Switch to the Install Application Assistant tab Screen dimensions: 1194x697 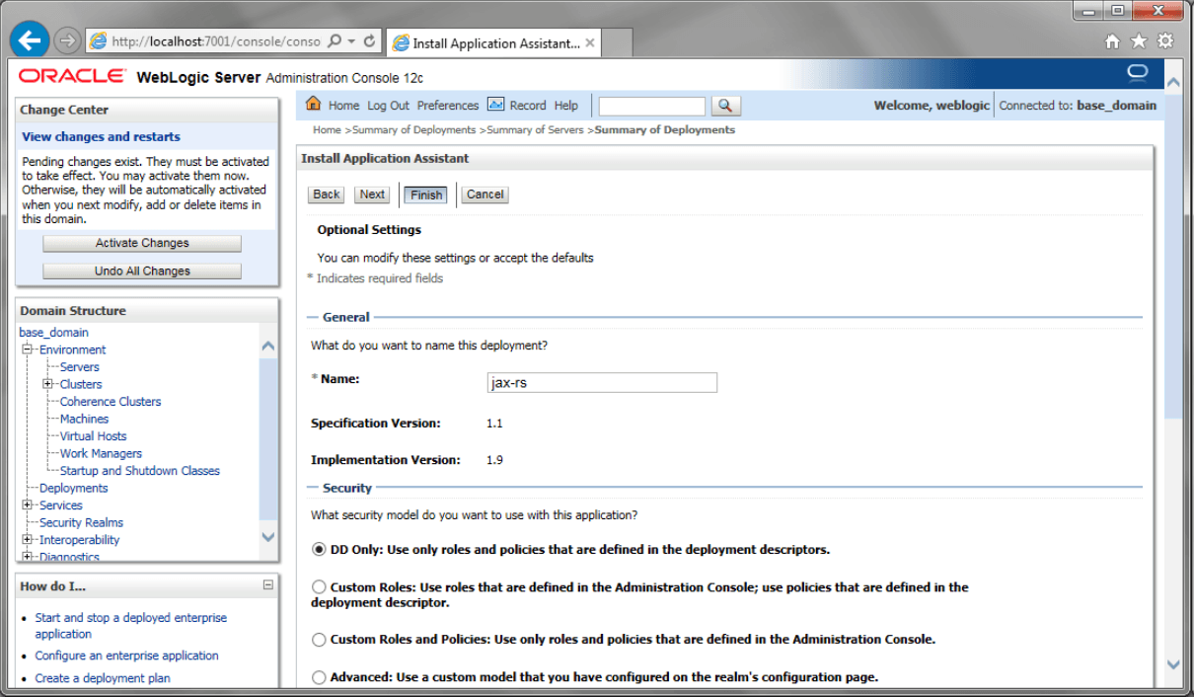click(x=490, y=42)
